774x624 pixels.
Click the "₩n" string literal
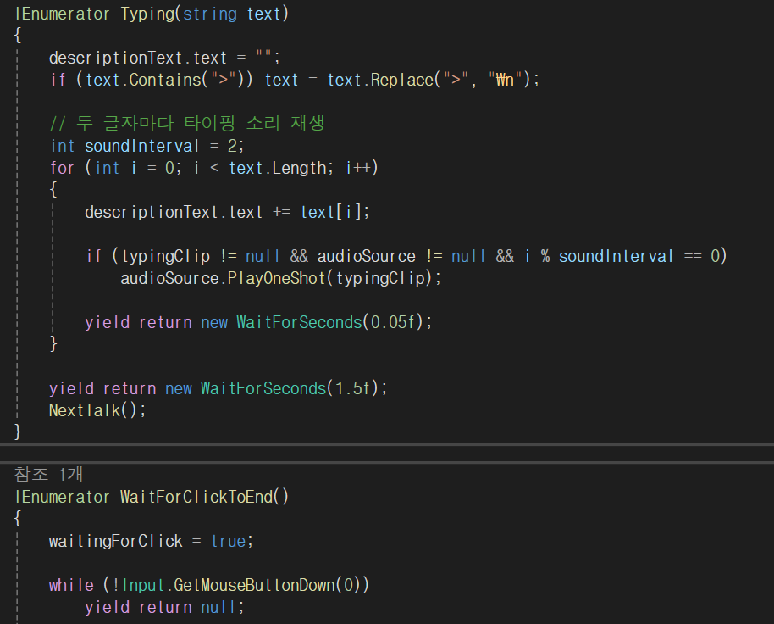(x=505, y=80)
